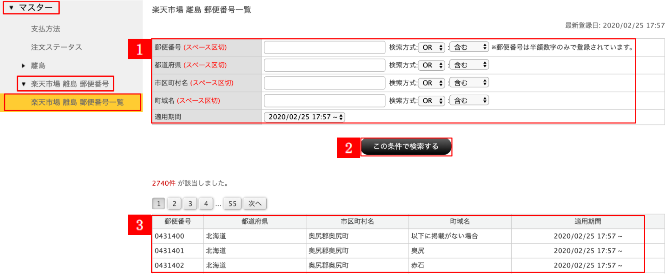
Task: Open 支払方法 in sidebar
Action: [x=45, y=29]
